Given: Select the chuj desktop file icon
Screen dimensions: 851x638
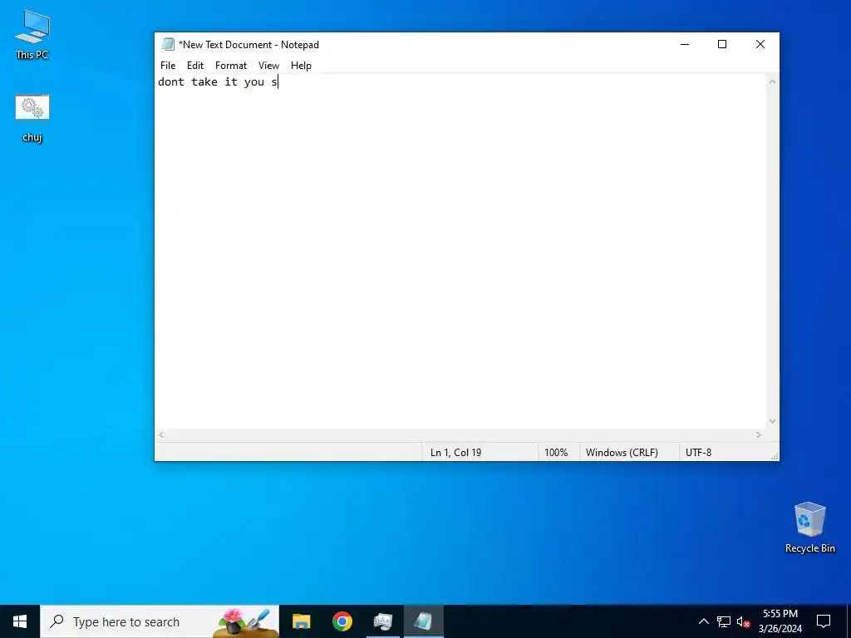Looking at the screenshot, I should 32,118.
